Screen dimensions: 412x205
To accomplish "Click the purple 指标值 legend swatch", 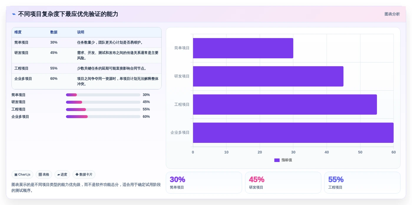I will tap(277, 160).
